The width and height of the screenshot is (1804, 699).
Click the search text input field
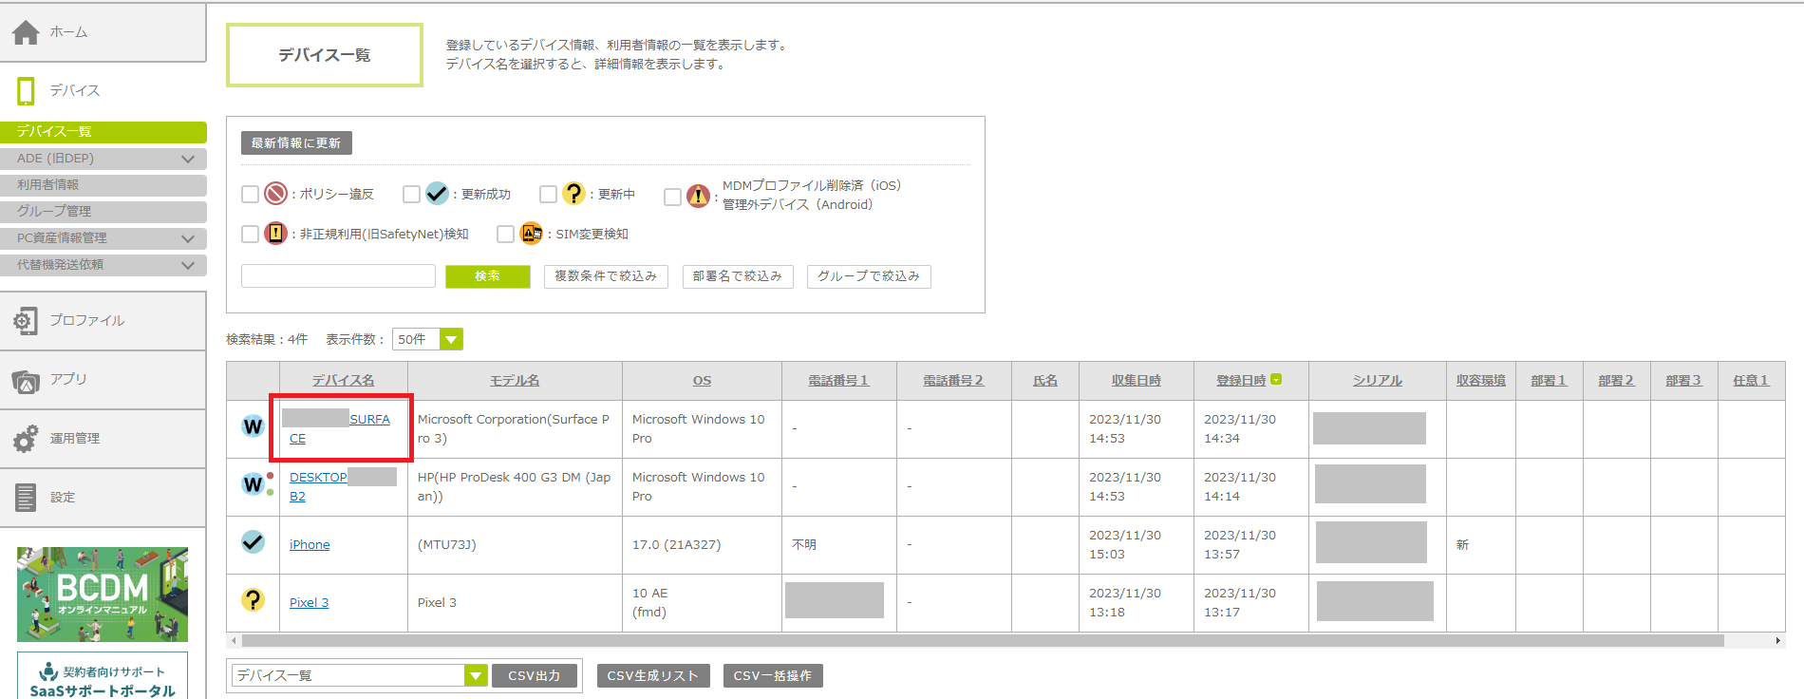(338, 276)
